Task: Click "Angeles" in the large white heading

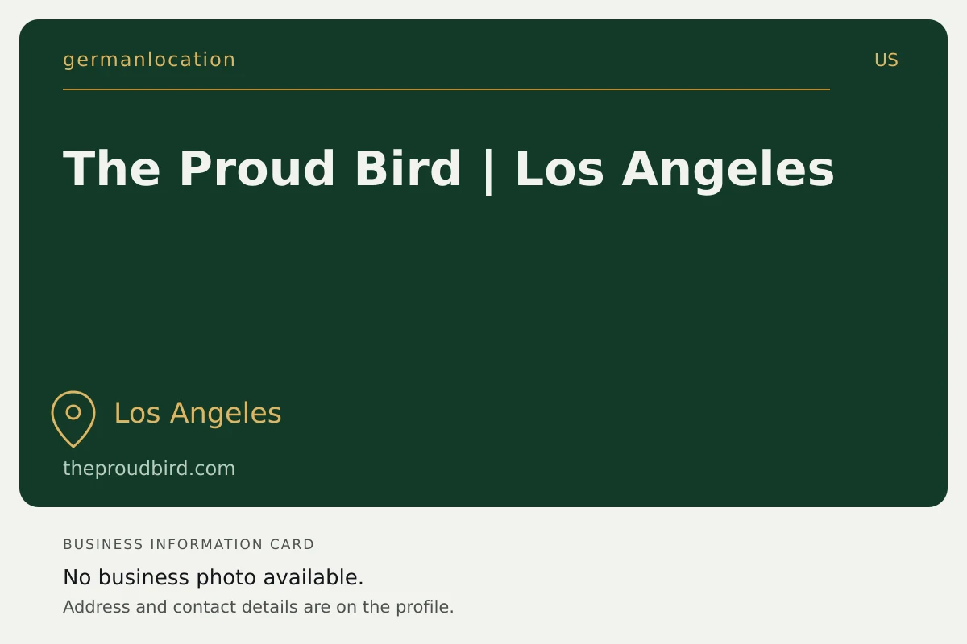Action: point(728,171)
